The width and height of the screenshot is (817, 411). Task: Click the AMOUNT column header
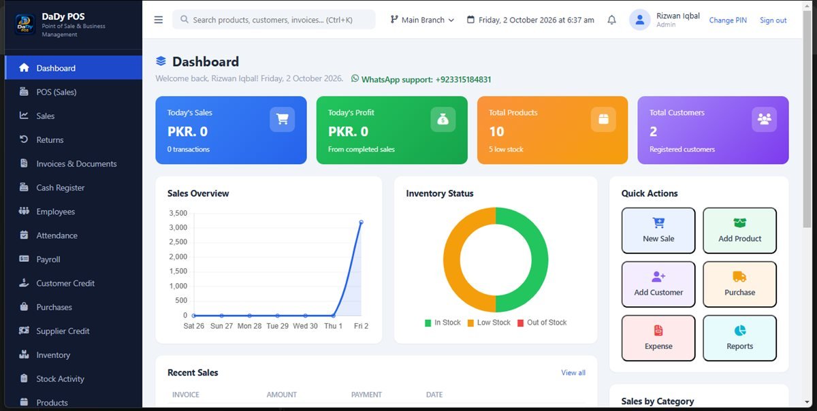point(282,395)
